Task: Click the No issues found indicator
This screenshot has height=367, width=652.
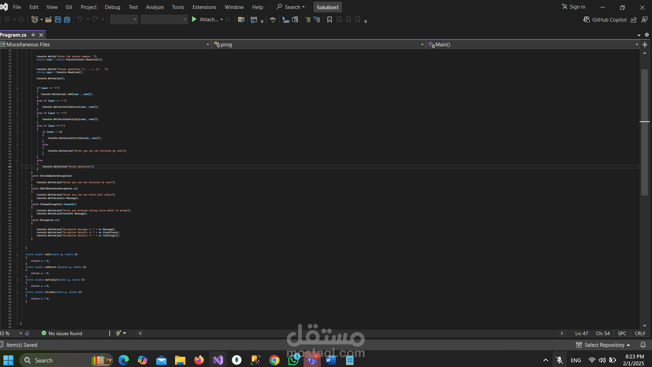Action: coord(62,333)
